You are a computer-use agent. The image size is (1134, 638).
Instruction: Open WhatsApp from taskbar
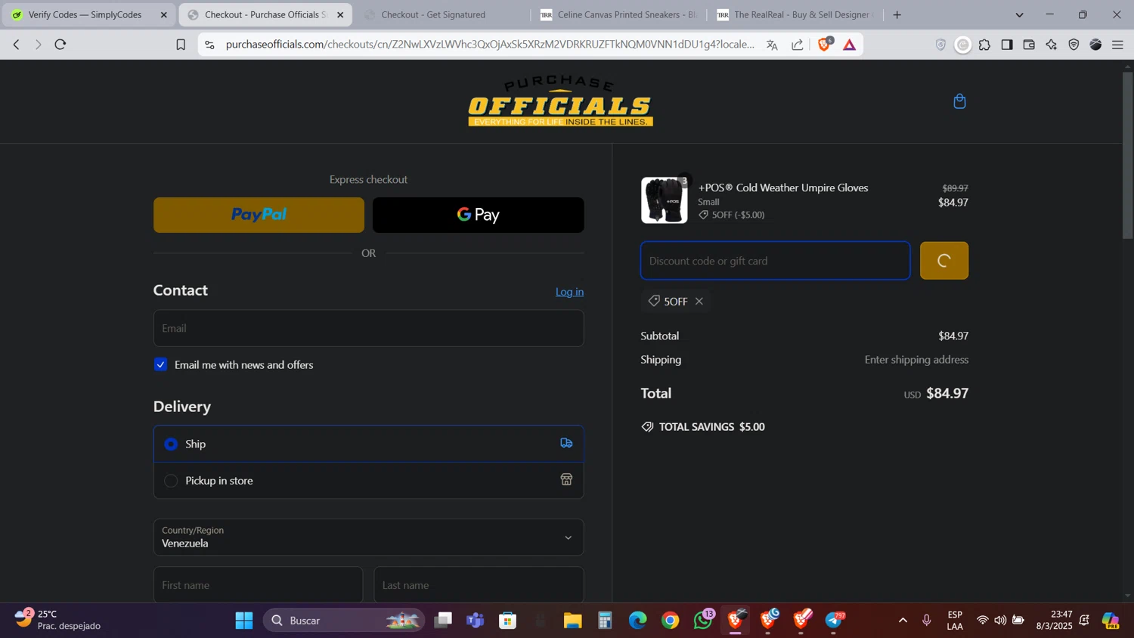point(704,621)
